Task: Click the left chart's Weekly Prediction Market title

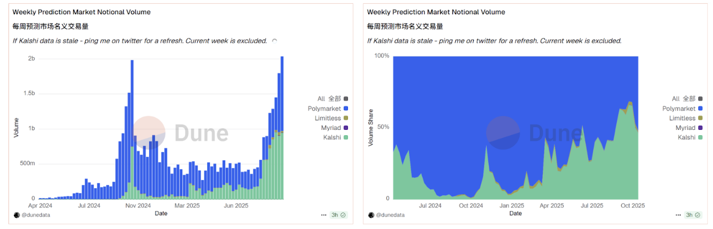Action: coord(81,12)
